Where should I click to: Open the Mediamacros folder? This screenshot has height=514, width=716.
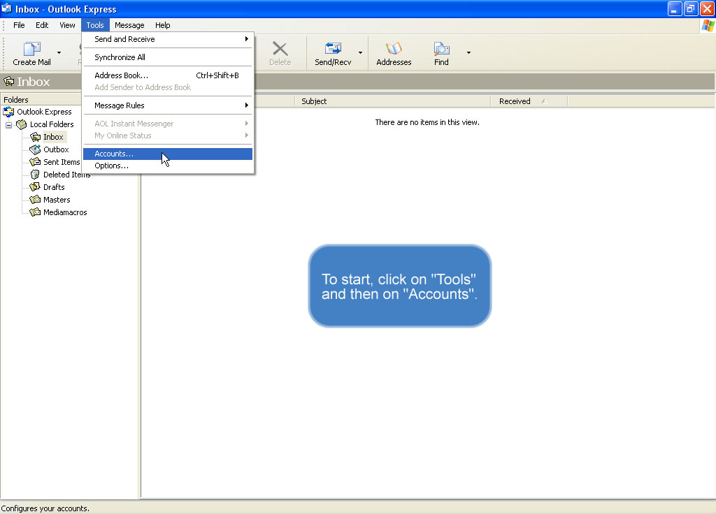[65, 212]
